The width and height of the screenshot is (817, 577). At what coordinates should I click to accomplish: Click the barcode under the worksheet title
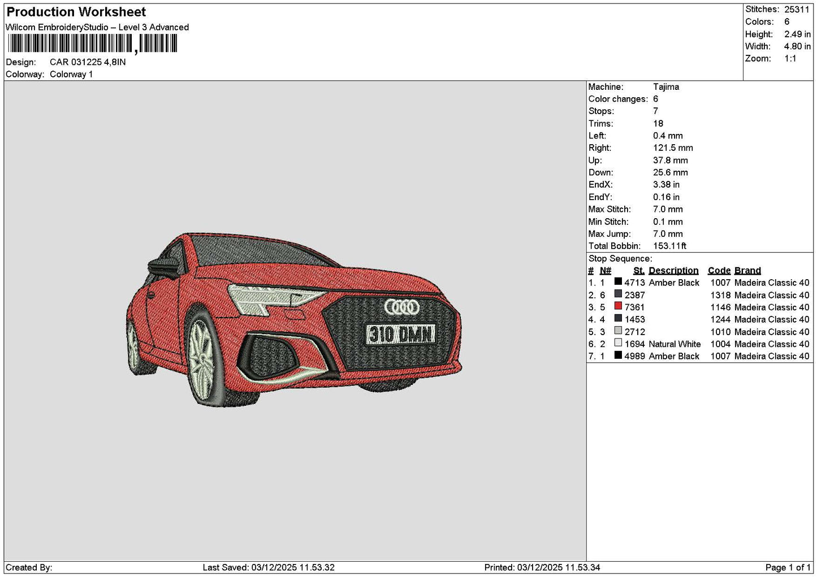92,44
